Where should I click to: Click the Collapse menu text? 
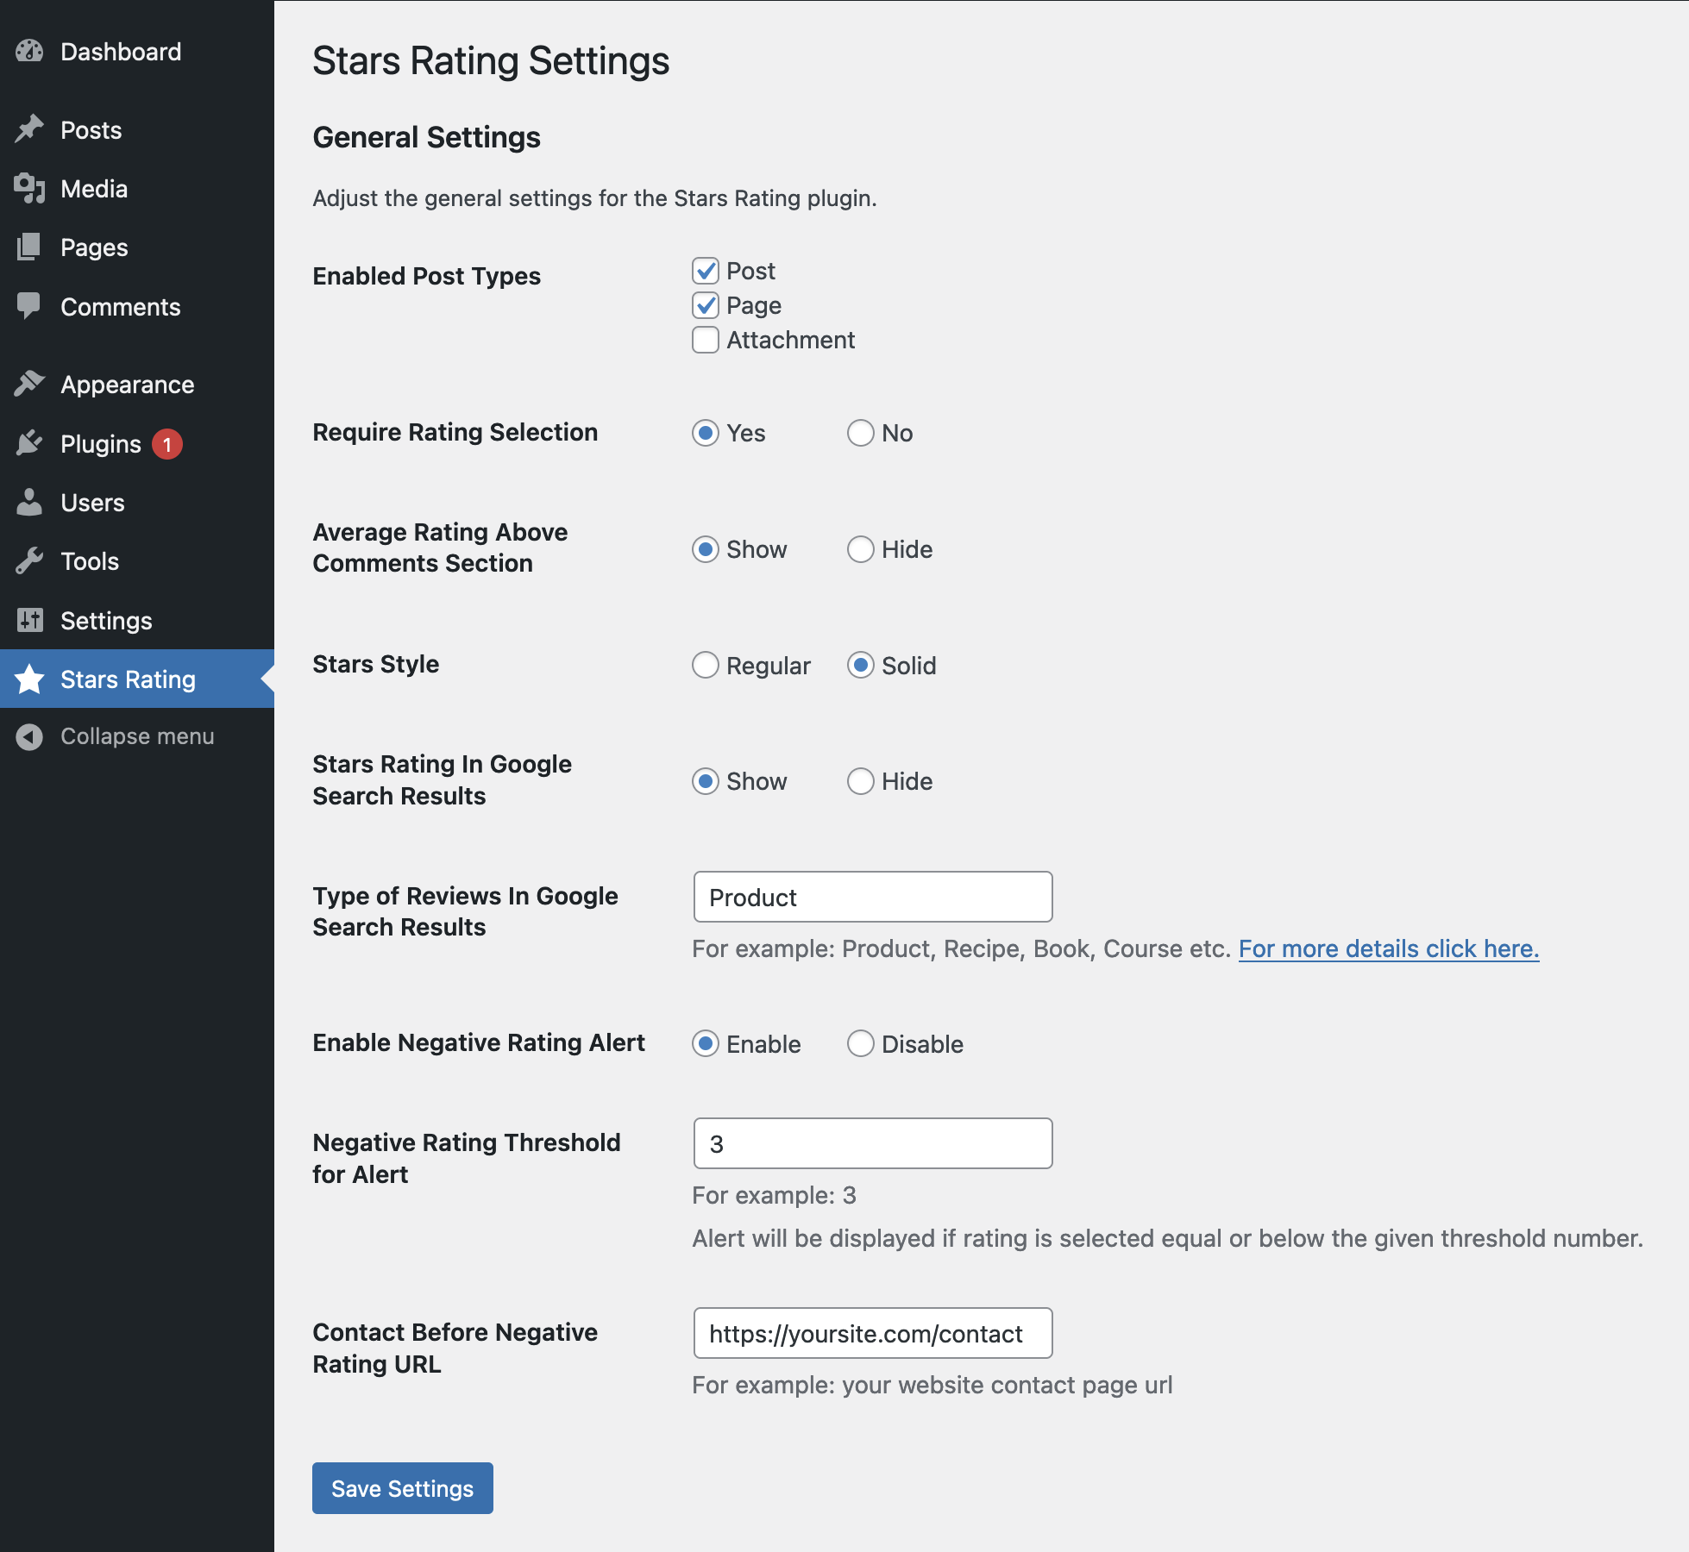tap(137, 736)
